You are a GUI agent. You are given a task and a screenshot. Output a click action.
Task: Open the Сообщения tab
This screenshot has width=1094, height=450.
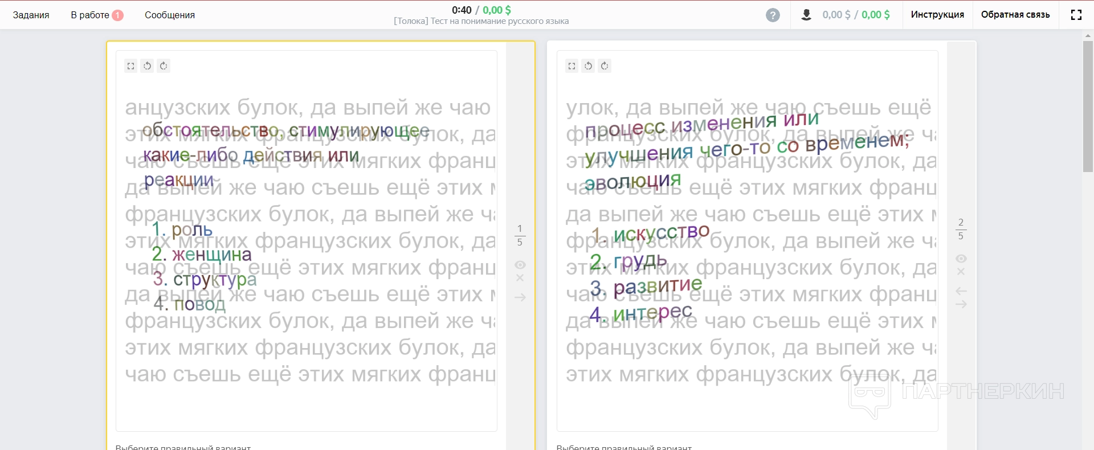(170, 15)
